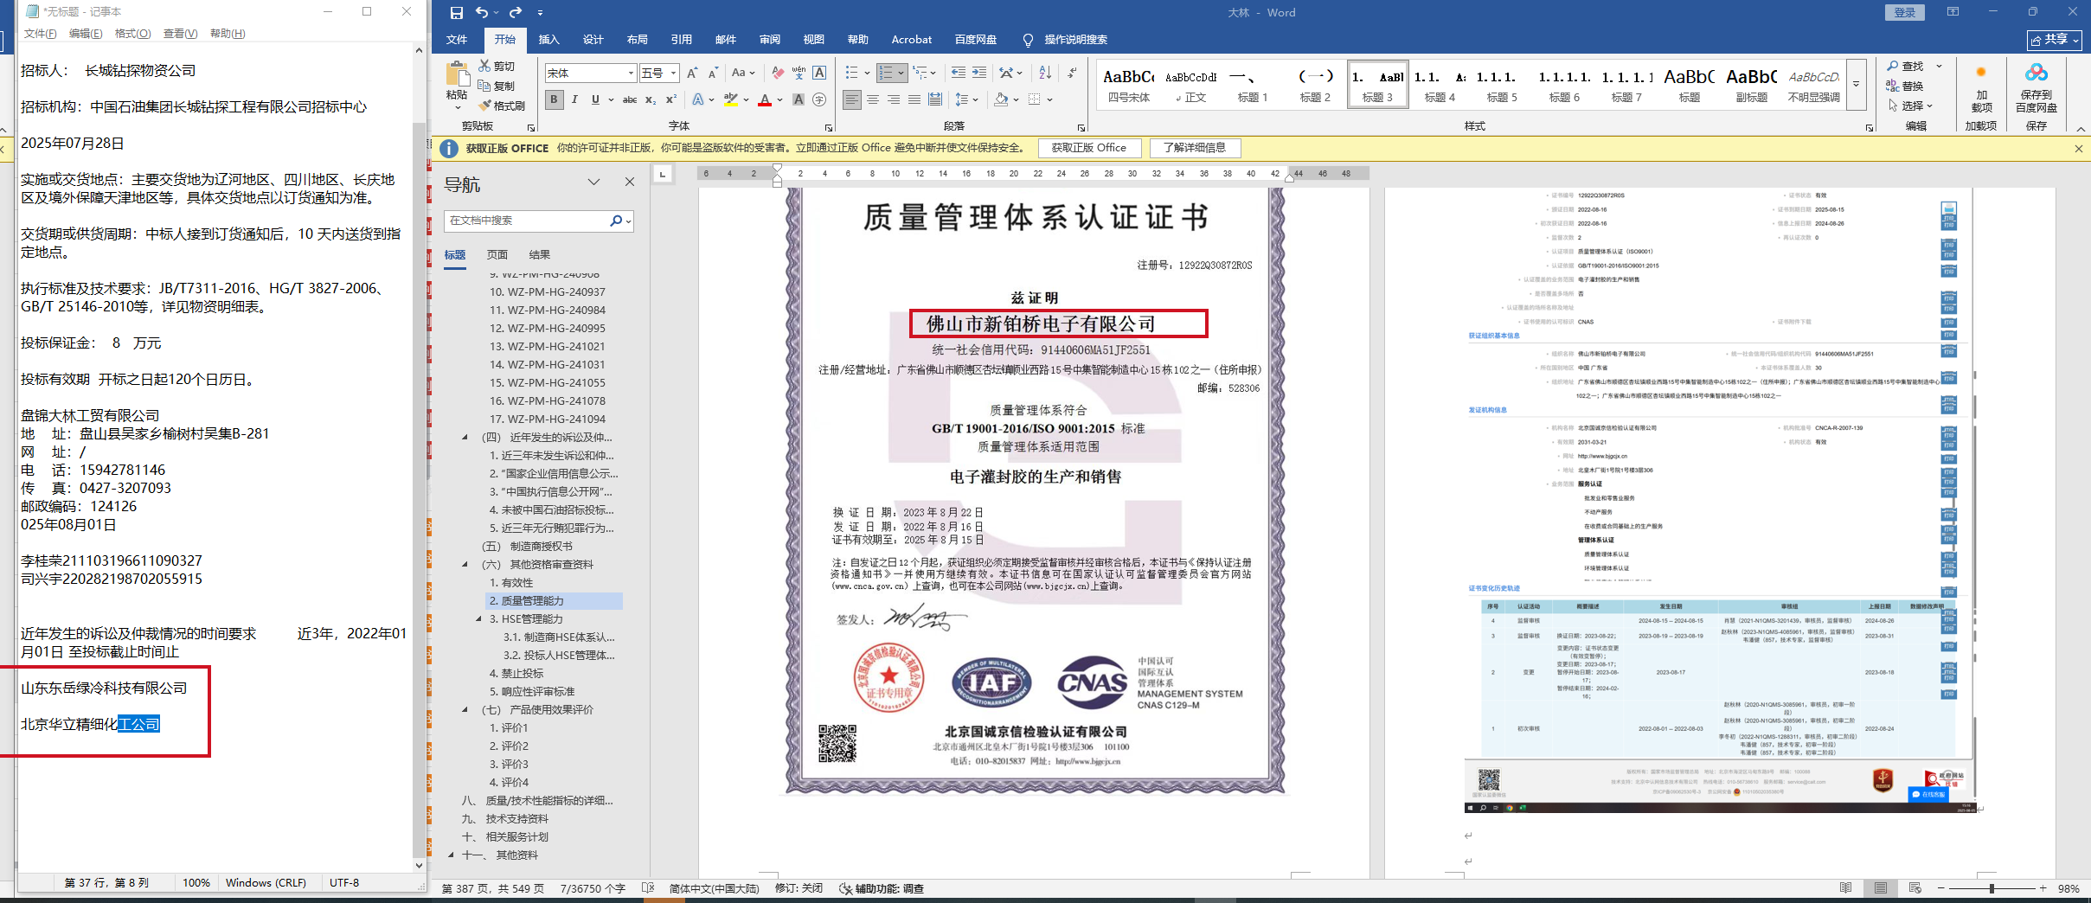
Task: Clear all formatting with the eraser icon
Action: coord(778,74)
